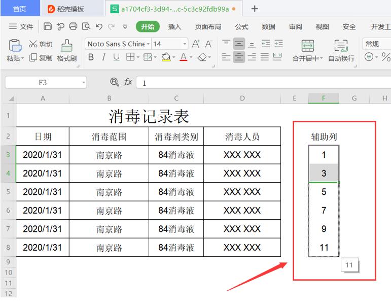Image resolution: width=391 pixels, height=305 pixels.
Task: Redo the last undone action
Action: click(x=111, y=26)
